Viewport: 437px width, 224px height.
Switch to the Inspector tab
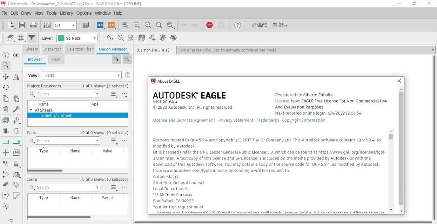[x=52, y=49]
